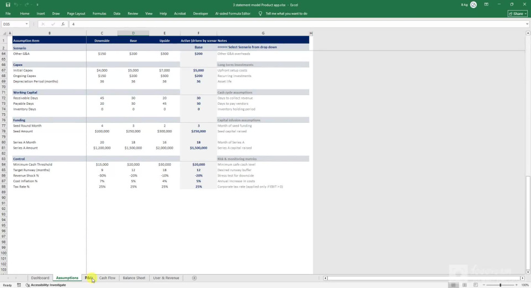This screenshot has width=531, height=288.
Task: Expand the Name Box dropdown arrow
Action: 27,24
